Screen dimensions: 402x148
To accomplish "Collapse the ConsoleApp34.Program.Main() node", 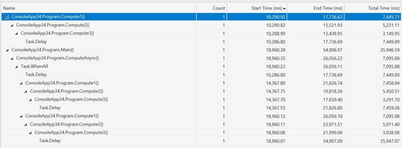I will [7, 50].
